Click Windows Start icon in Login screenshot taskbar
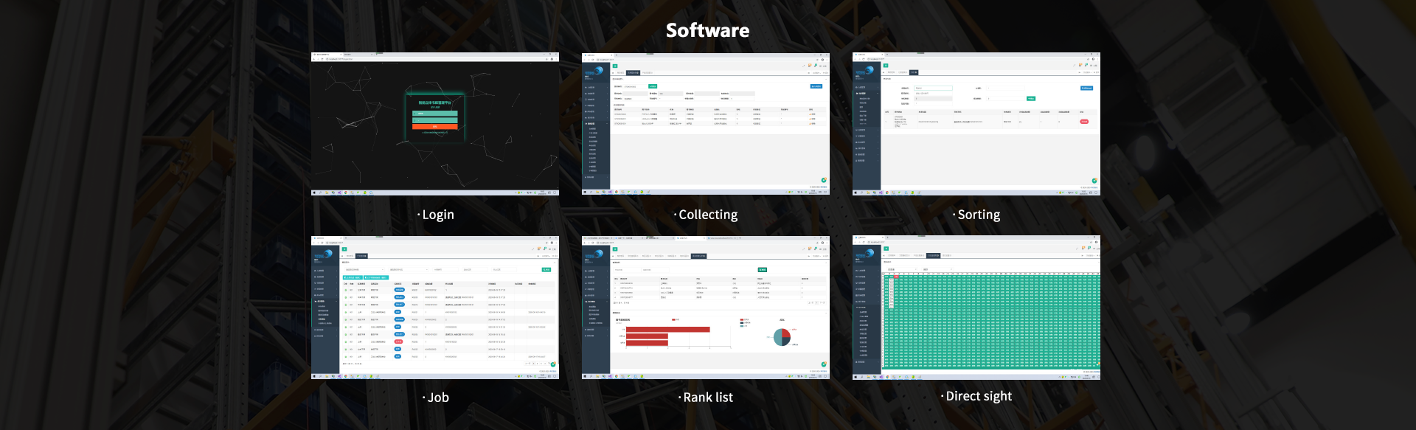1416x430 pixels. click(314, 193)
